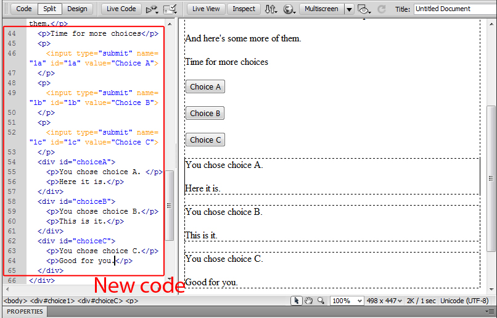The image size is (497, 318).
Task: Click 'This is it.' in Design view
Action: (x=201, y=235)
